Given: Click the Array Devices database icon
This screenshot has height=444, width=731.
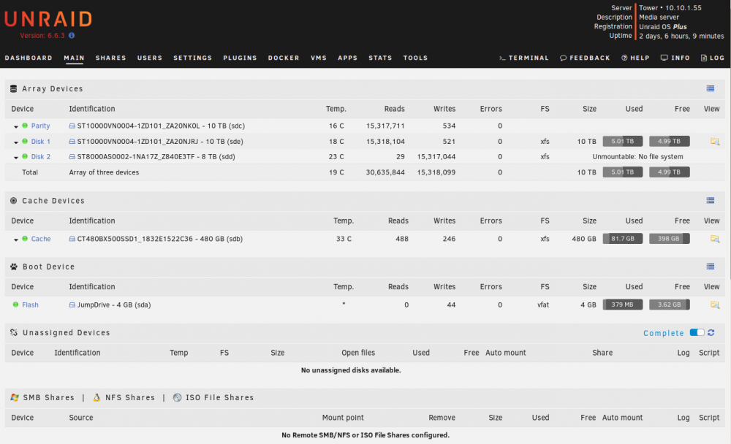Looking at the screenshot, I should (13, 88).
